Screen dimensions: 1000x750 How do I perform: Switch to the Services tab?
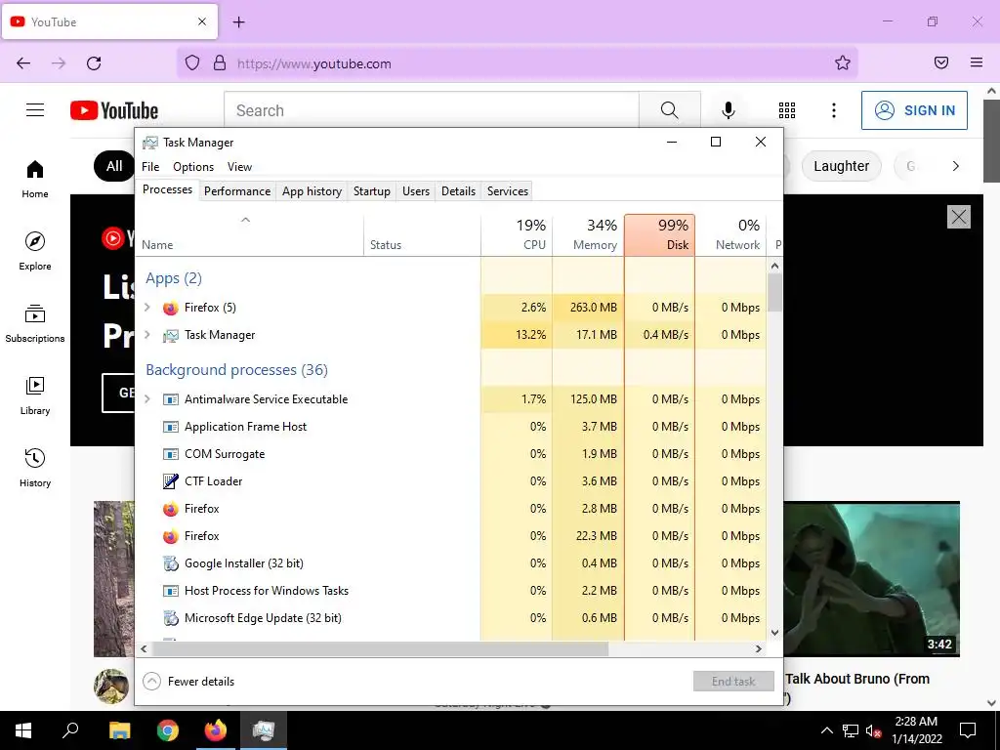pyautogui.click(x=508, y=191)
